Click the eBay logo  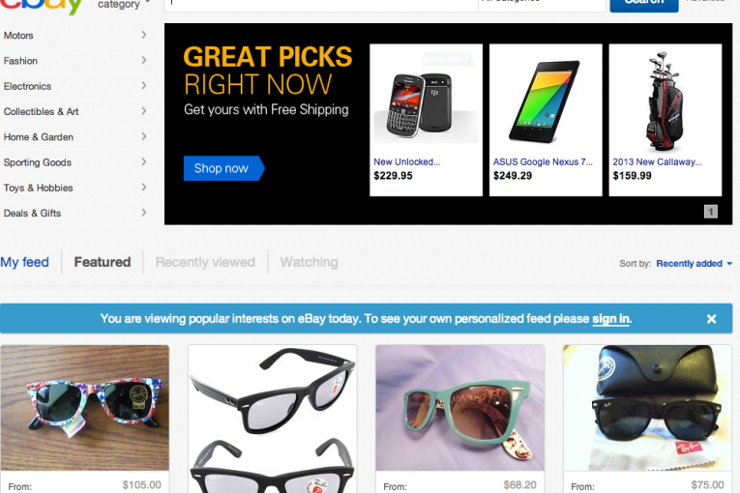42,6
